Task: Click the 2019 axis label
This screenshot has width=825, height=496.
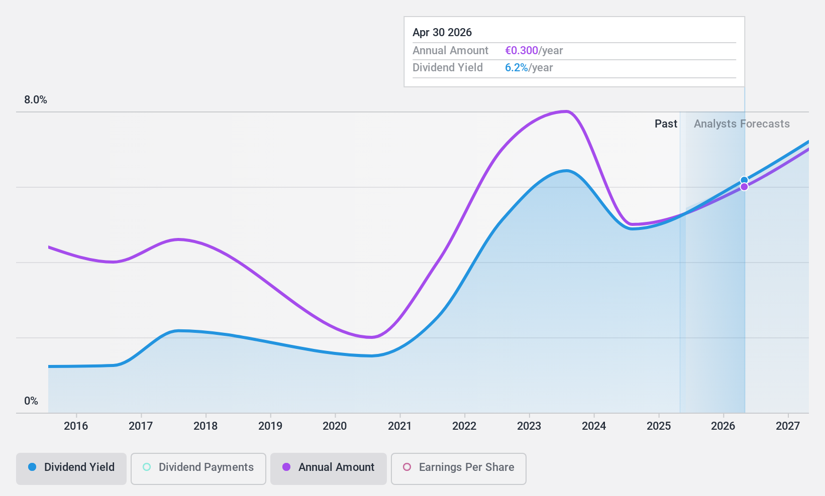Action: [270, 426]
